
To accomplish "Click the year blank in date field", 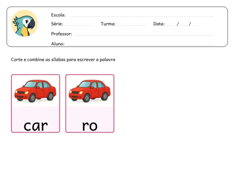I will tap(195, 25).
